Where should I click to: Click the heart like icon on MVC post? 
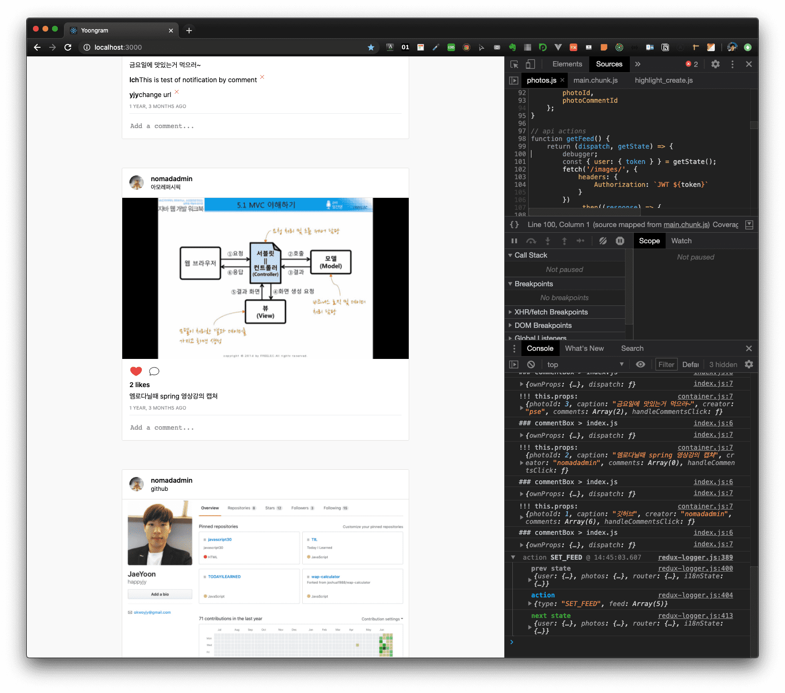[136, 371]
